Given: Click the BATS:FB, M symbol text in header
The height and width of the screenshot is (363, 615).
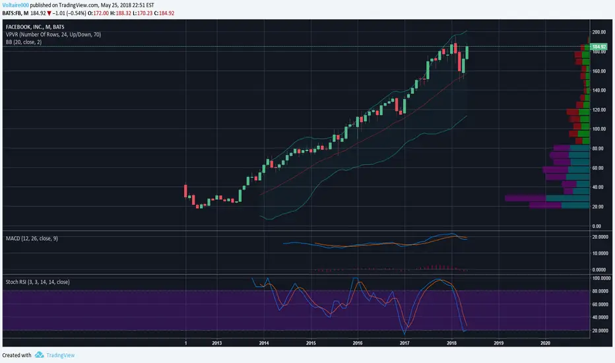Looking at the screenshot, I should pos(15,13).
